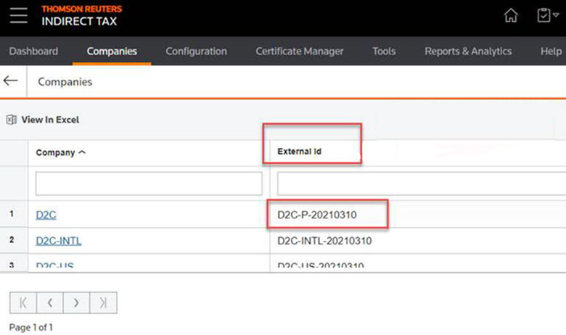Switch to the Dashboard tab
The image size is (566, 335).
click(33, 51)
